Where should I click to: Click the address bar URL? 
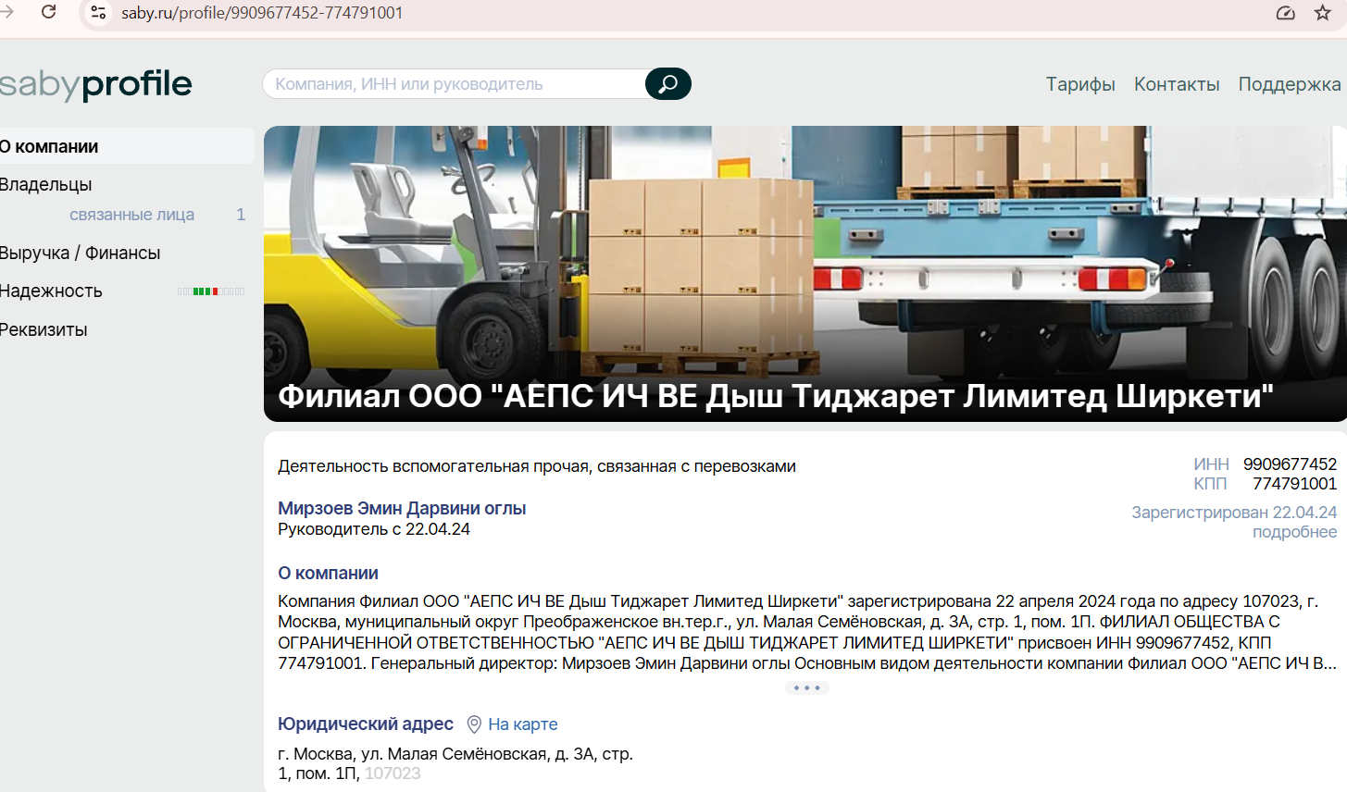(262, 13)
